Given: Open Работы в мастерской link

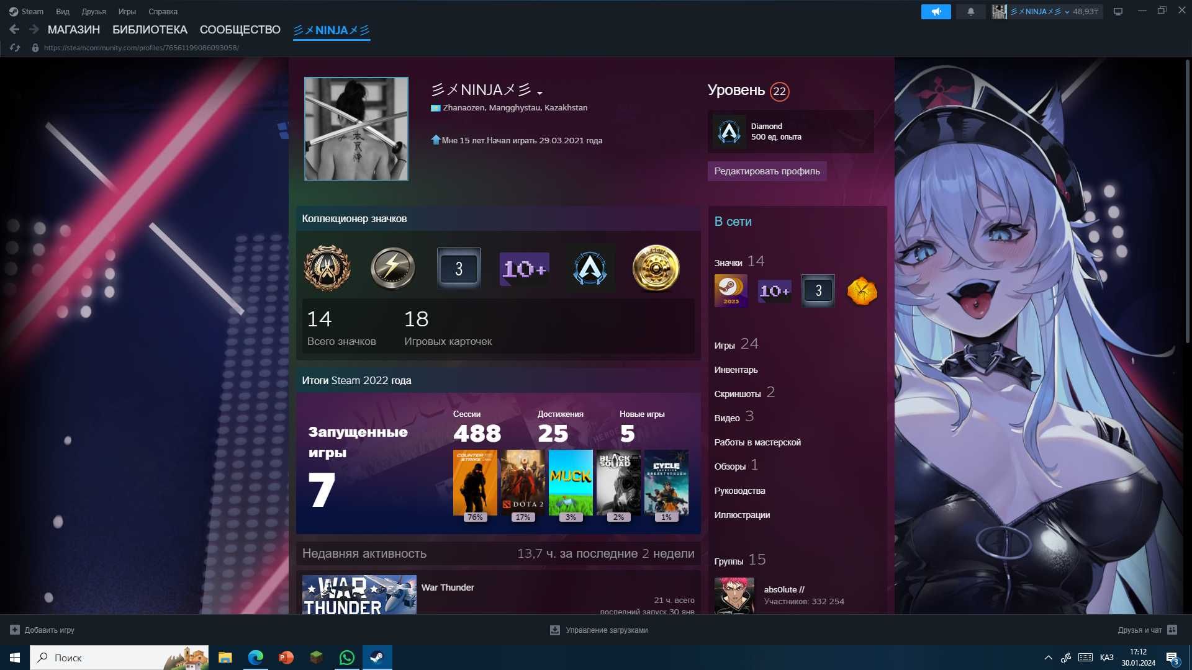Looking at the screenshot, I should click(757, 442).
